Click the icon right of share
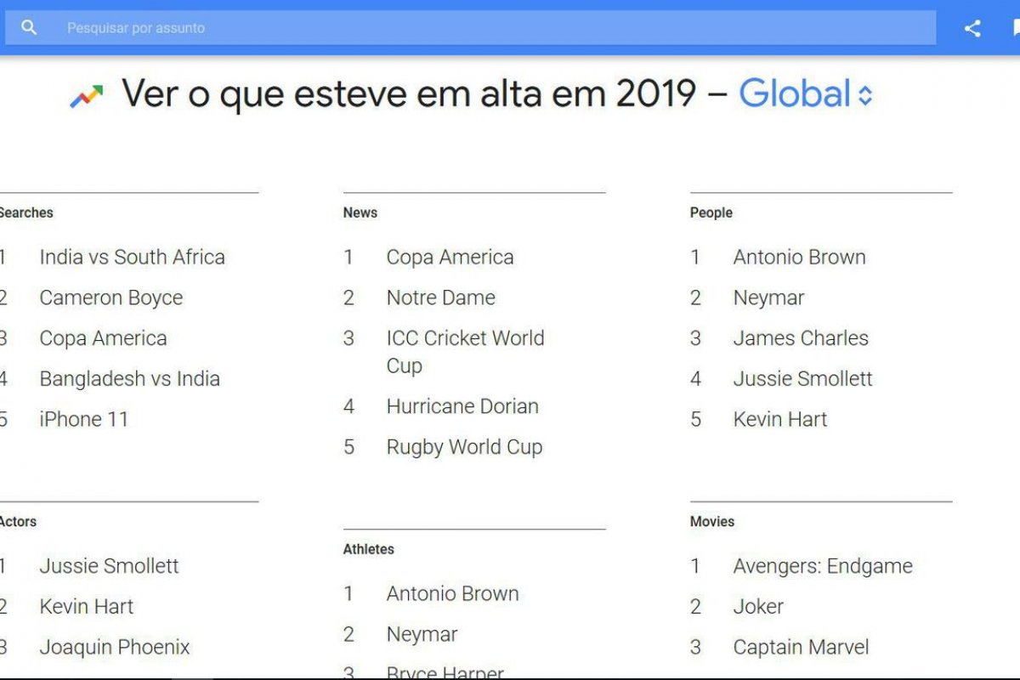 coord(1015,28)
